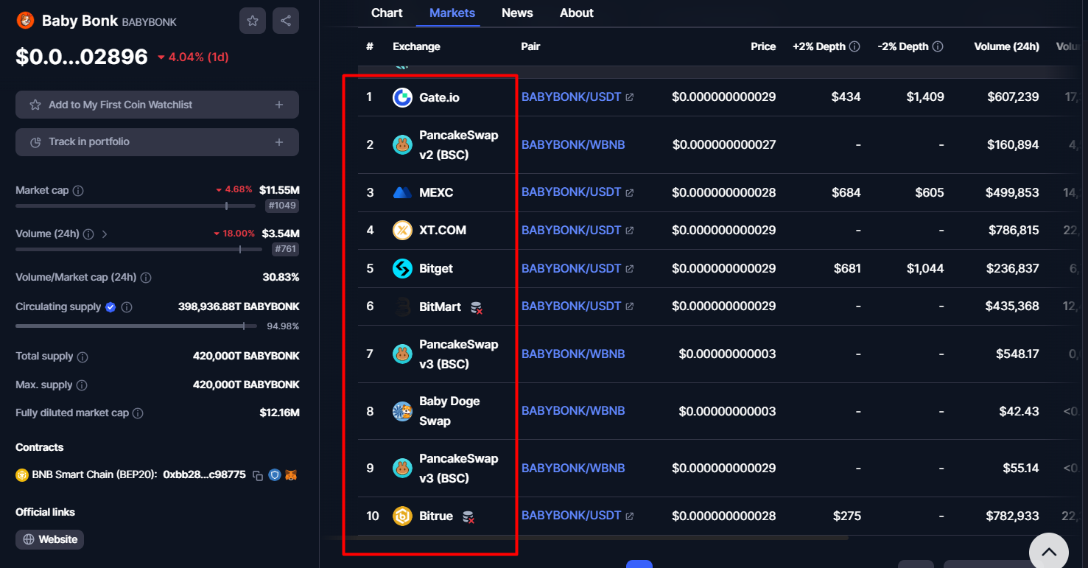Click the $786,815 volume cell

click(1014, 231)
